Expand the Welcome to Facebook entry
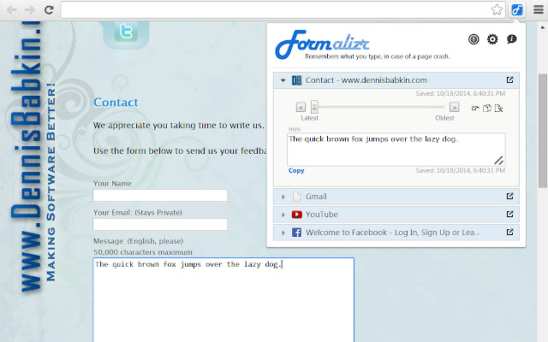 click(283, 233)
